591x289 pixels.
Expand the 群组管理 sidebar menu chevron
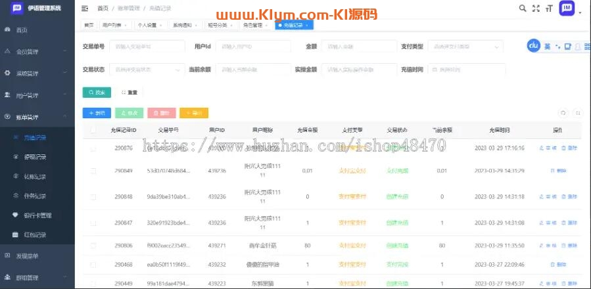[x=65, y=277]
